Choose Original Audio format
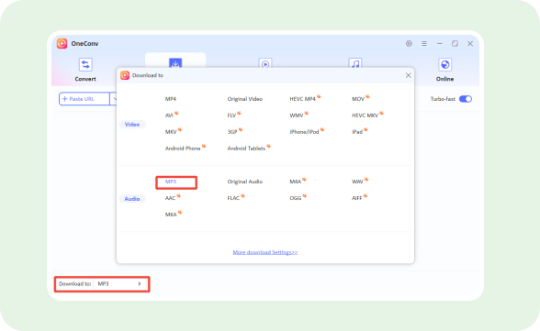The width and height of the screenshot is (540, 331). point(245,182)
